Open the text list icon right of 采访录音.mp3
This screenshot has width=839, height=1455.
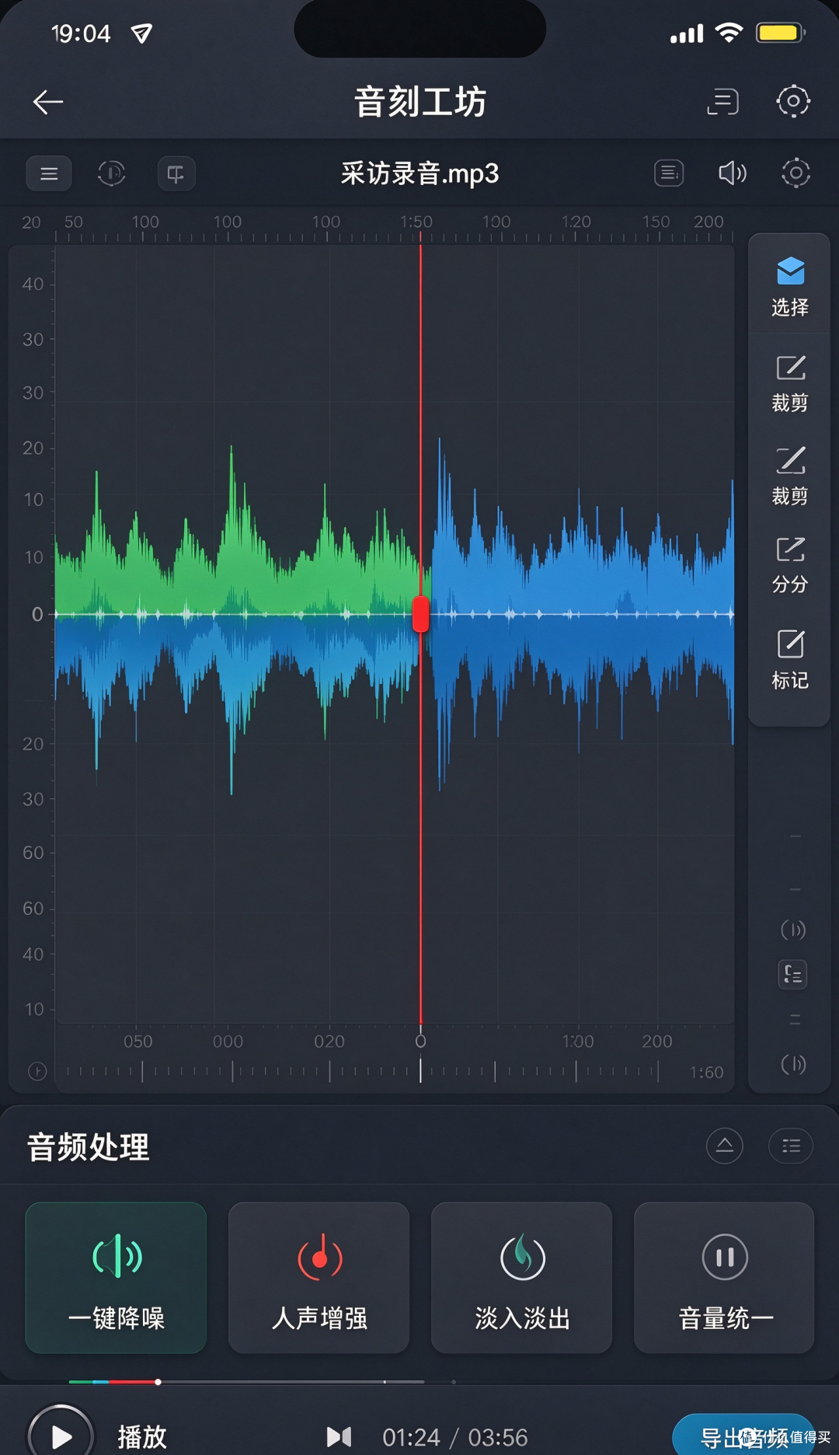669,173
